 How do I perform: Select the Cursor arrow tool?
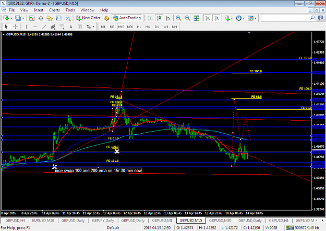pyautogui.click(x=6, y=27)
